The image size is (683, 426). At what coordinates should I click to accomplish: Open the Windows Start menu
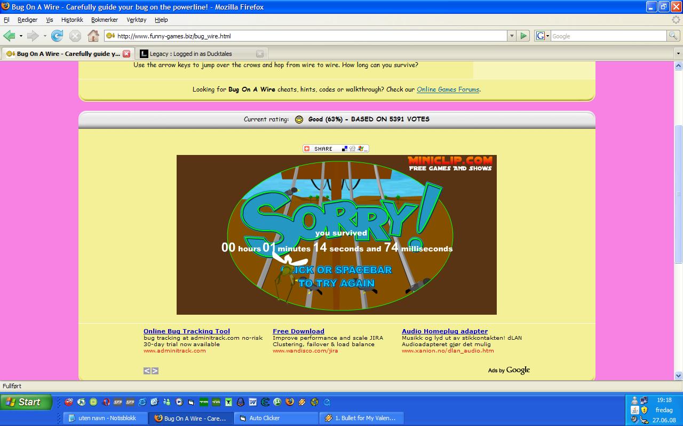click(26, 402)
